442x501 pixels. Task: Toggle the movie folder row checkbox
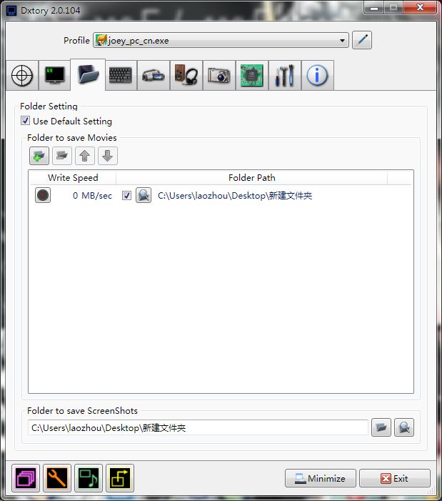pyautogui.click(x=126, y=196)
